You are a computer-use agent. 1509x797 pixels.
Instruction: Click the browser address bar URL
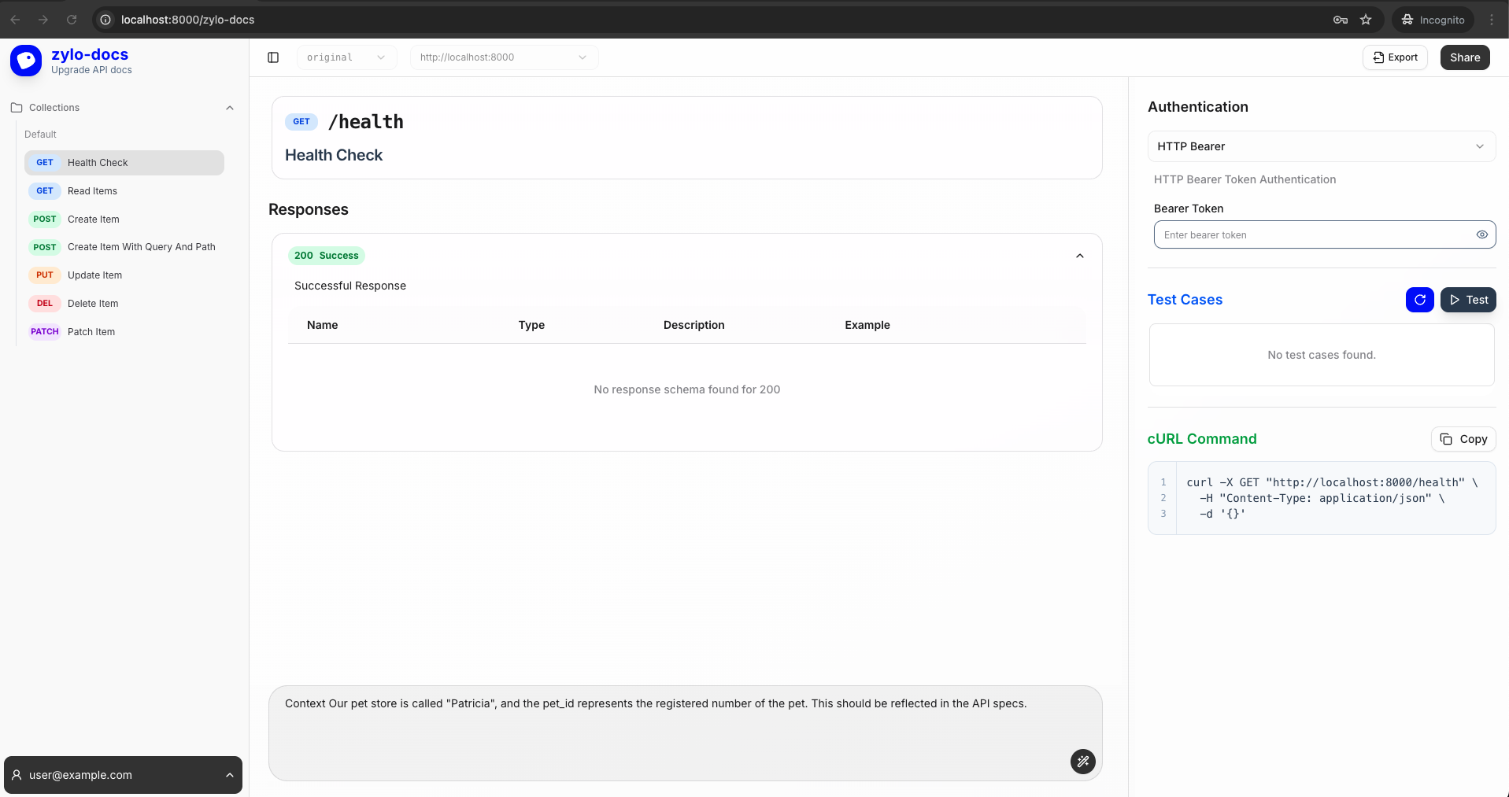point(187,20)
